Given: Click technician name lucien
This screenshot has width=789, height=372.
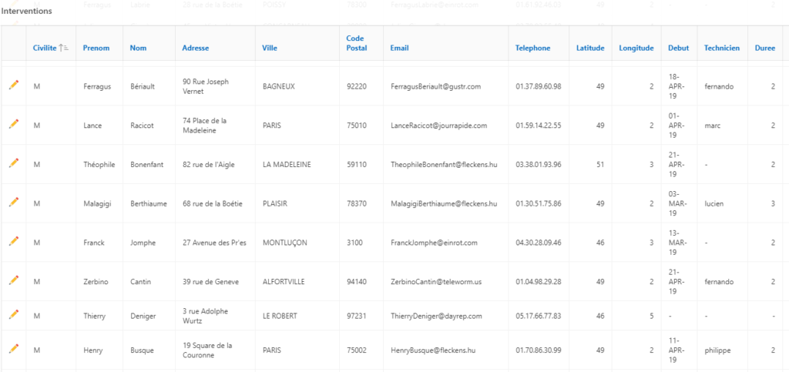Looking at the screenshot, I should (714, 203).
